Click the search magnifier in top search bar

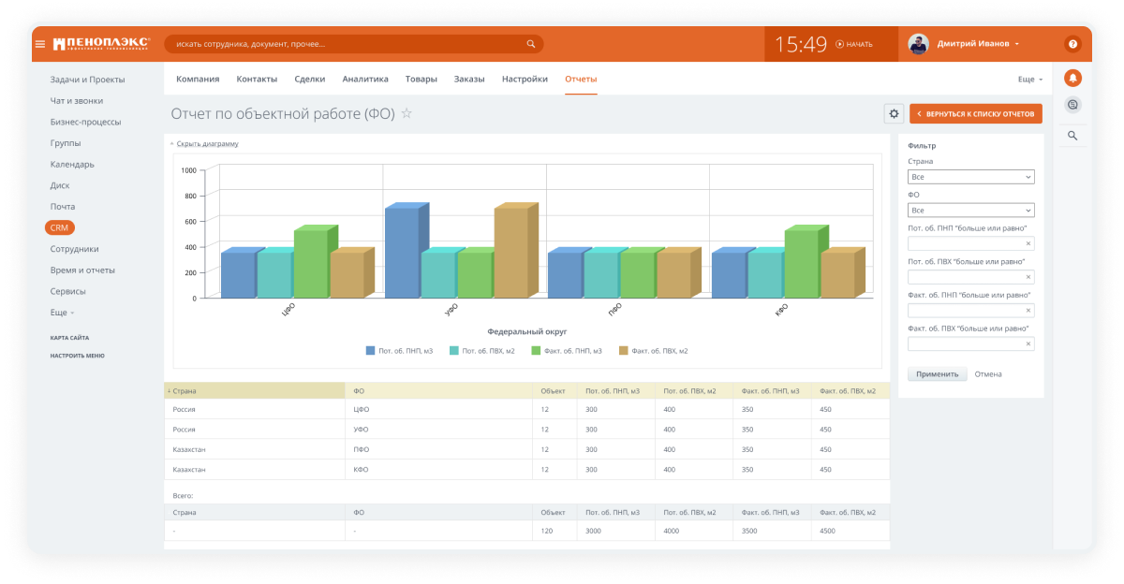tap(531, 44)
